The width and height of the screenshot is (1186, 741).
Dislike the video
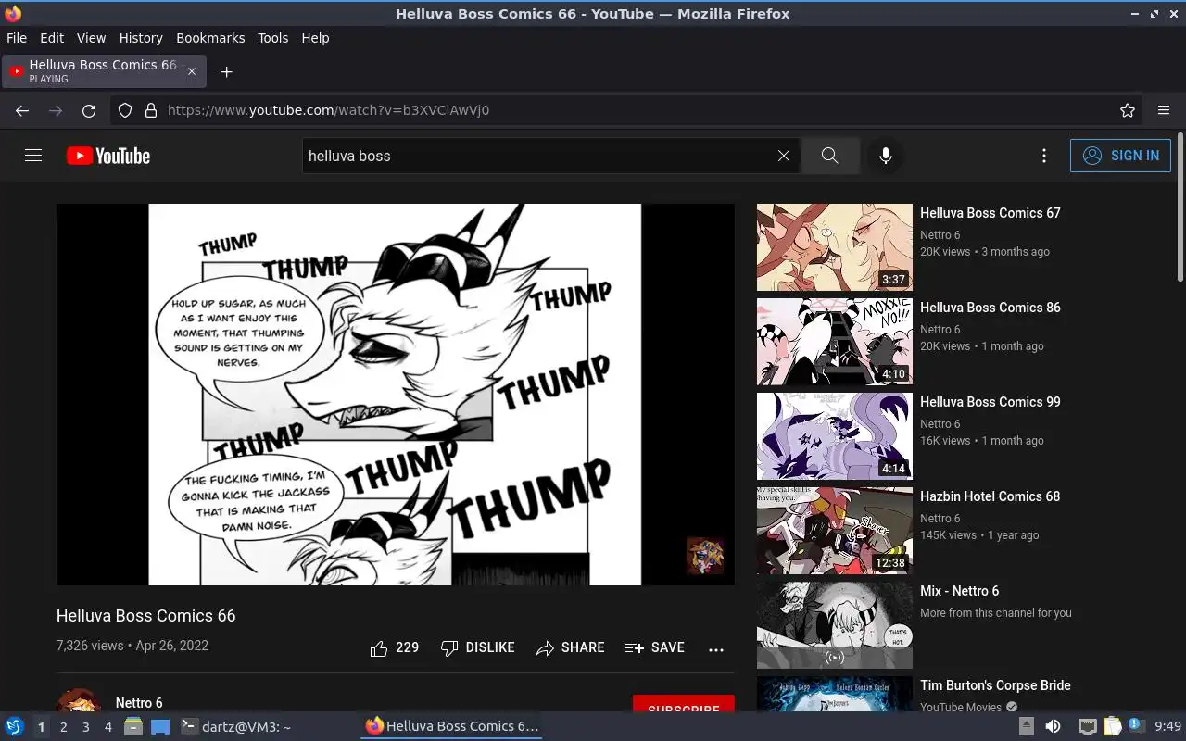(478, 648)
